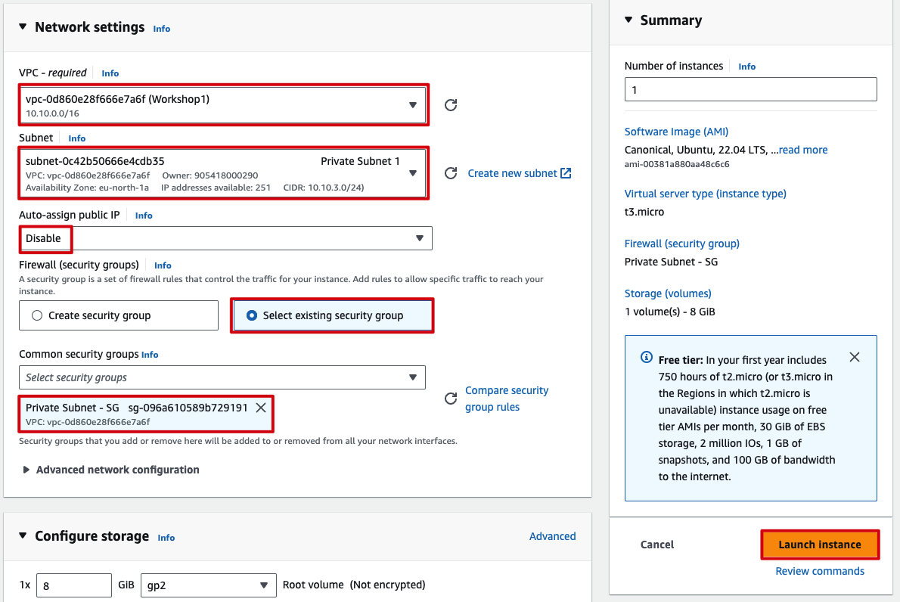900x602 pixels.
Task: Open Compare security group rules link
Action: pos(506,399)
